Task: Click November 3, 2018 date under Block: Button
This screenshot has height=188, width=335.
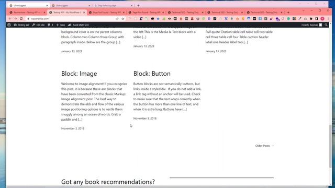Action: coord(145,119)
